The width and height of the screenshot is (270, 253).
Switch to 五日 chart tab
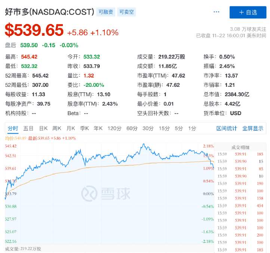coord(28,128)
